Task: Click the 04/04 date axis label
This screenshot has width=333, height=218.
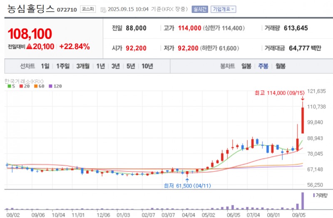Action: tap(189, 215)
